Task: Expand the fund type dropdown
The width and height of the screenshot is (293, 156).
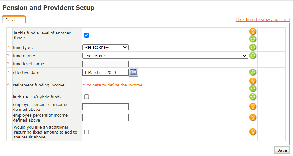Action: click(105, 47)
